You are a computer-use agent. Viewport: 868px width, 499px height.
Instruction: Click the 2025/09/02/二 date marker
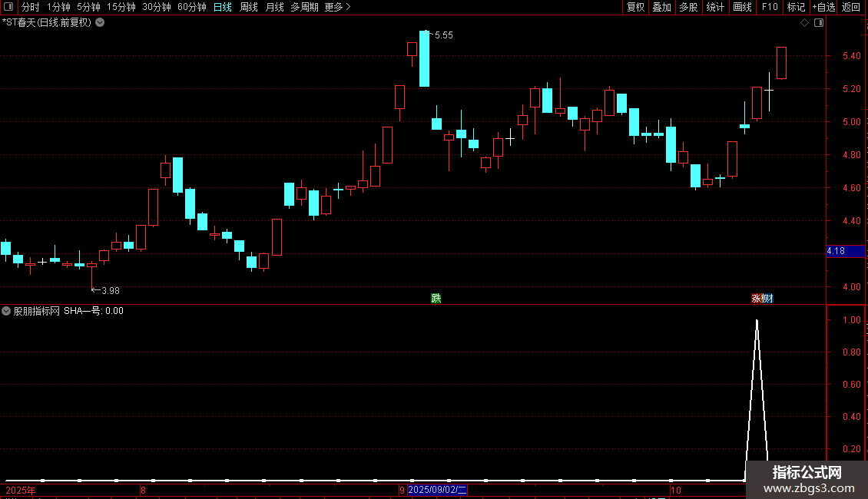pos(437,490)
